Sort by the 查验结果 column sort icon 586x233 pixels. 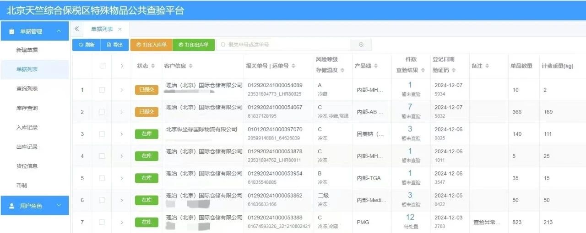(423, 70)
